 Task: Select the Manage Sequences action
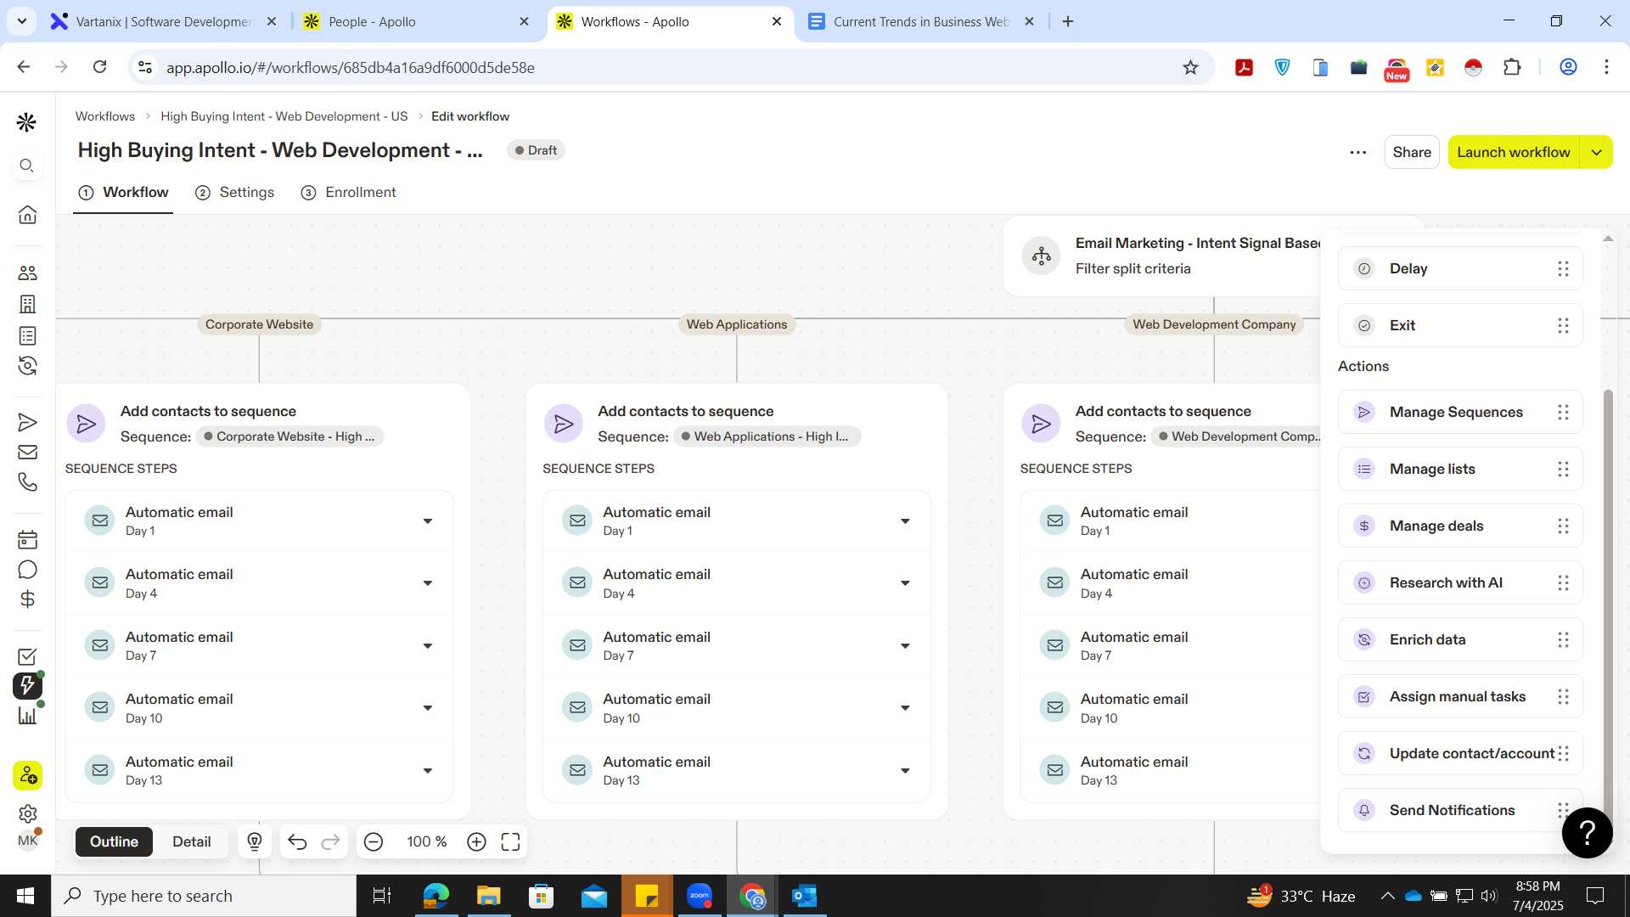pyautogui.click(x=1460, y=412)
